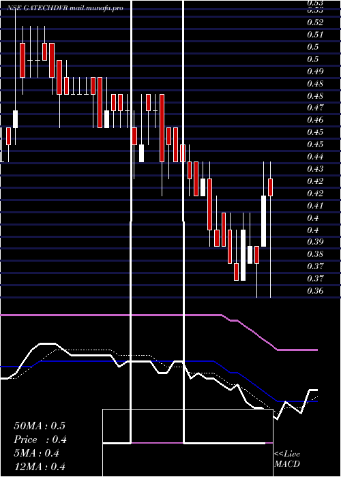
Task: Click the NSE GATECHDVR mail.munafa.pro chart title
Action: (x=65, y=8)
